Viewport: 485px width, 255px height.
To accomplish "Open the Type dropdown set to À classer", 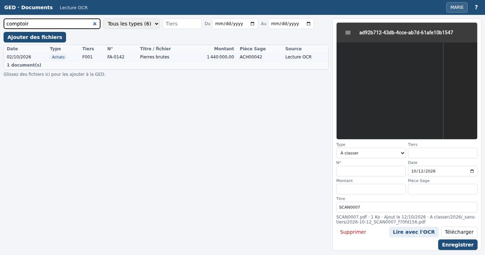I will click(x=371, y=153).
